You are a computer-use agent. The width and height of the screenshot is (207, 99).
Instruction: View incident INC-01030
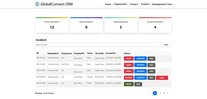pos(151,59)
